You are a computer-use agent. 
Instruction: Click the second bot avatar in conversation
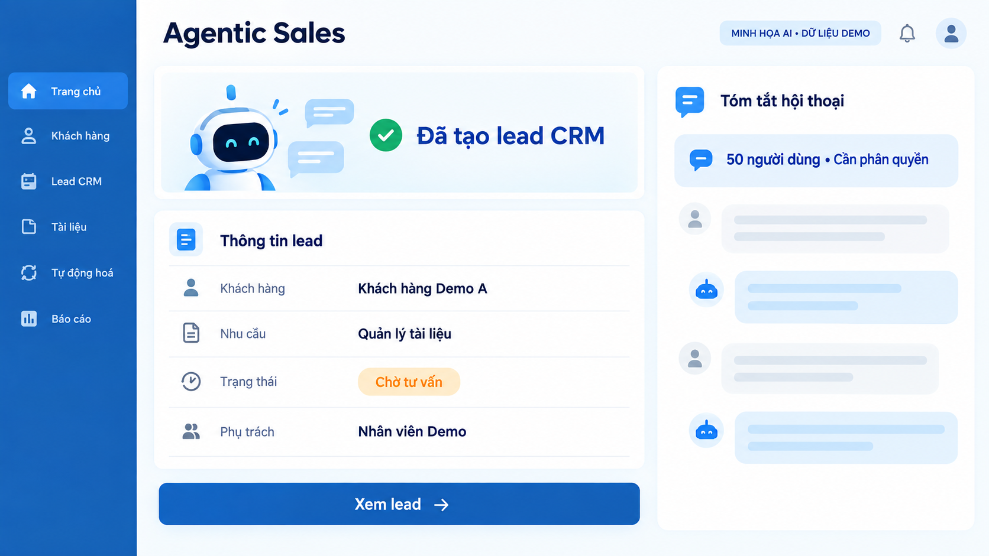coord(706,430)
